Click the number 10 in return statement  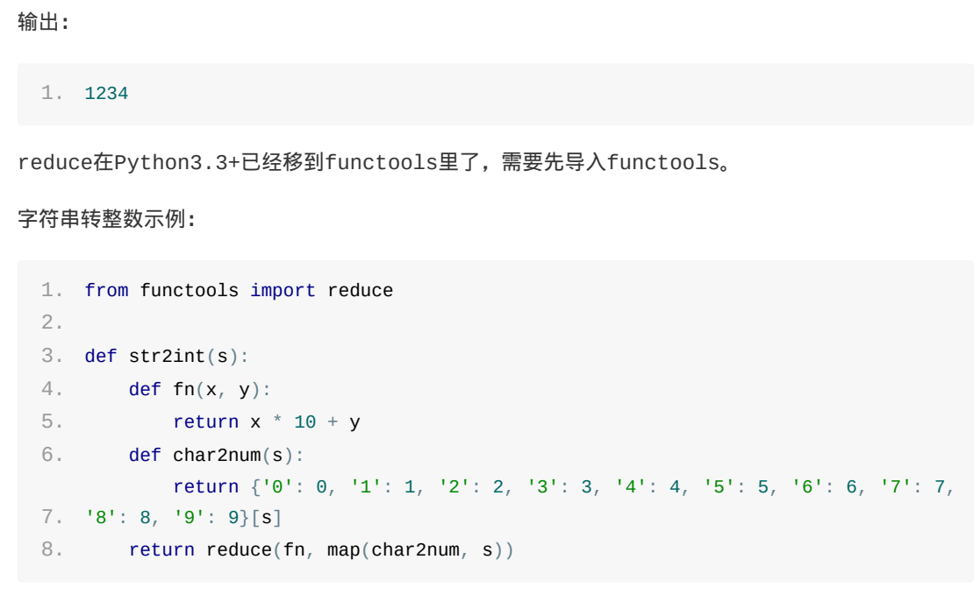(305, 422)
